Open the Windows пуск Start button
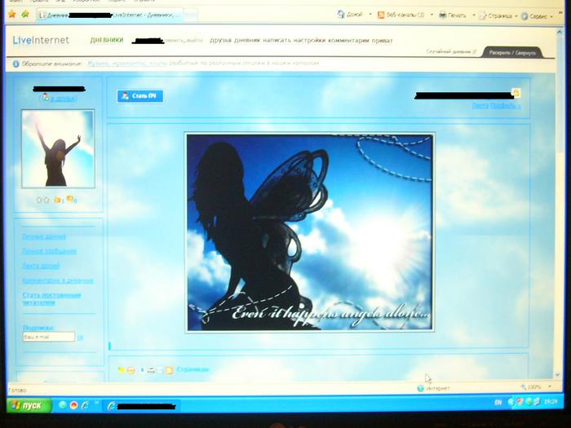The height and width of the screenshot is (428, 571). point(29,405)
